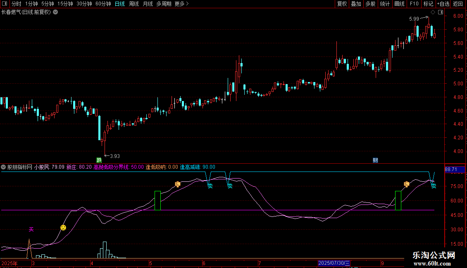Open the 多股 multi-stock view
Image resolution: width=467 pixels, height=268 pixels.
pyautogui.click(x=371, y=4)
